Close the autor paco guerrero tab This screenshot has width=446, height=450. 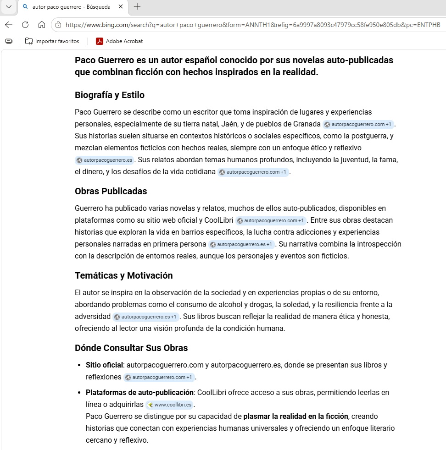coord(121,6)
